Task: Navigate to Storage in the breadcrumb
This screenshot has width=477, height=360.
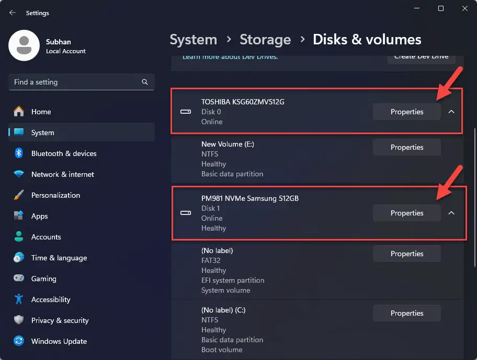Action: (x=265, y=39)
